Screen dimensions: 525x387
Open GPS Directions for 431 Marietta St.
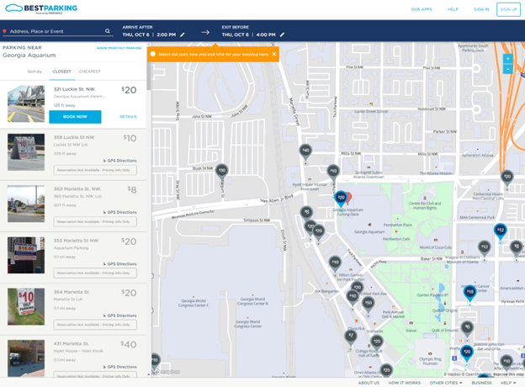(x=119, y=367)
